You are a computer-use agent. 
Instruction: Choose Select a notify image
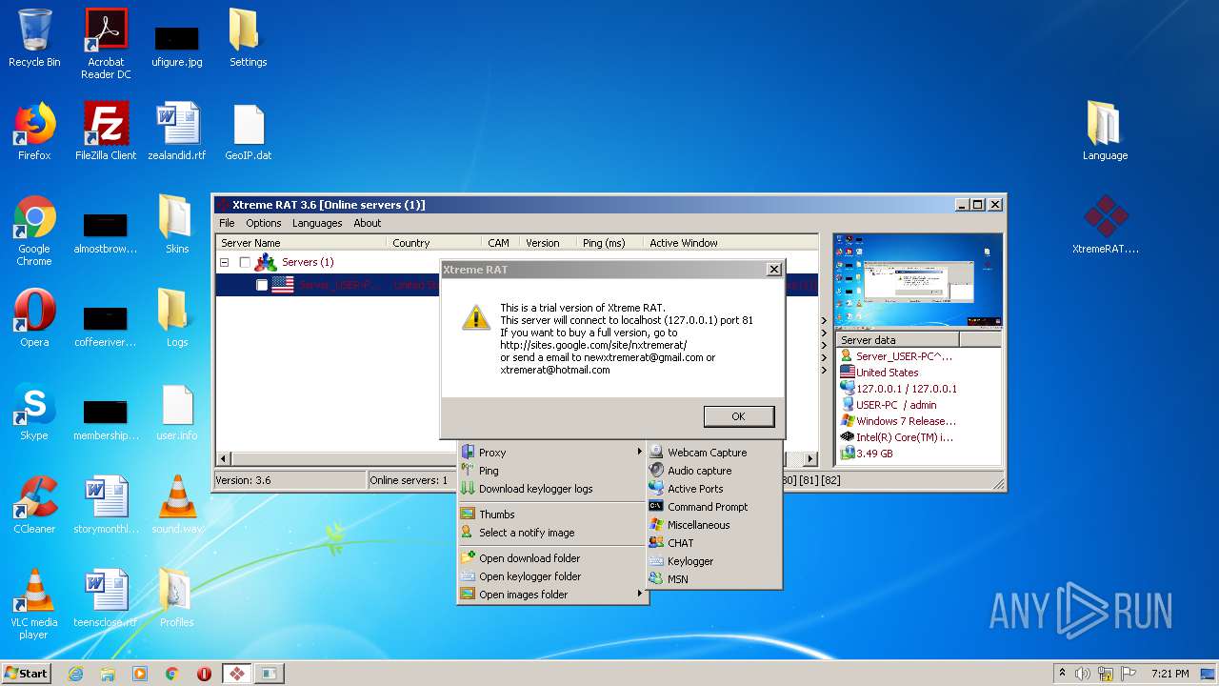click(552, 533)
